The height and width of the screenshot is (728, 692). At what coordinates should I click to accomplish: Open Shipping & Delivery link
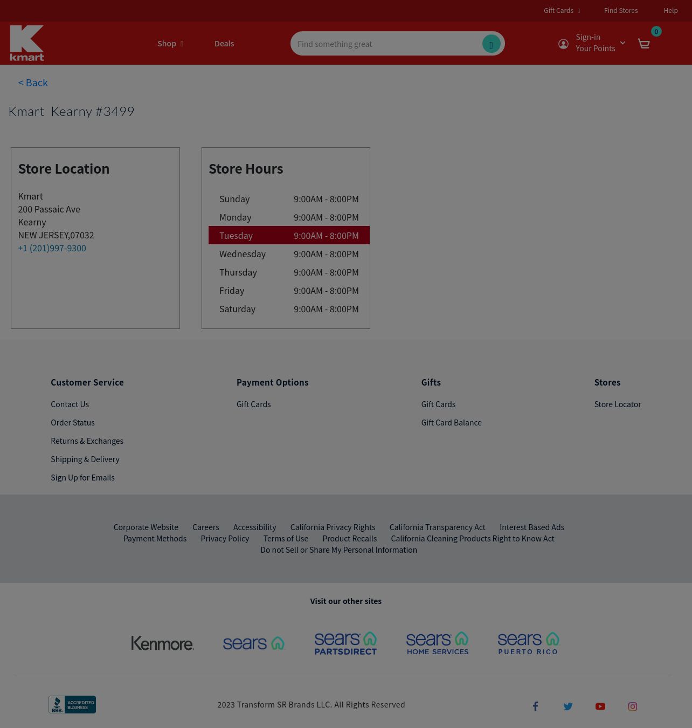[85, 459]
